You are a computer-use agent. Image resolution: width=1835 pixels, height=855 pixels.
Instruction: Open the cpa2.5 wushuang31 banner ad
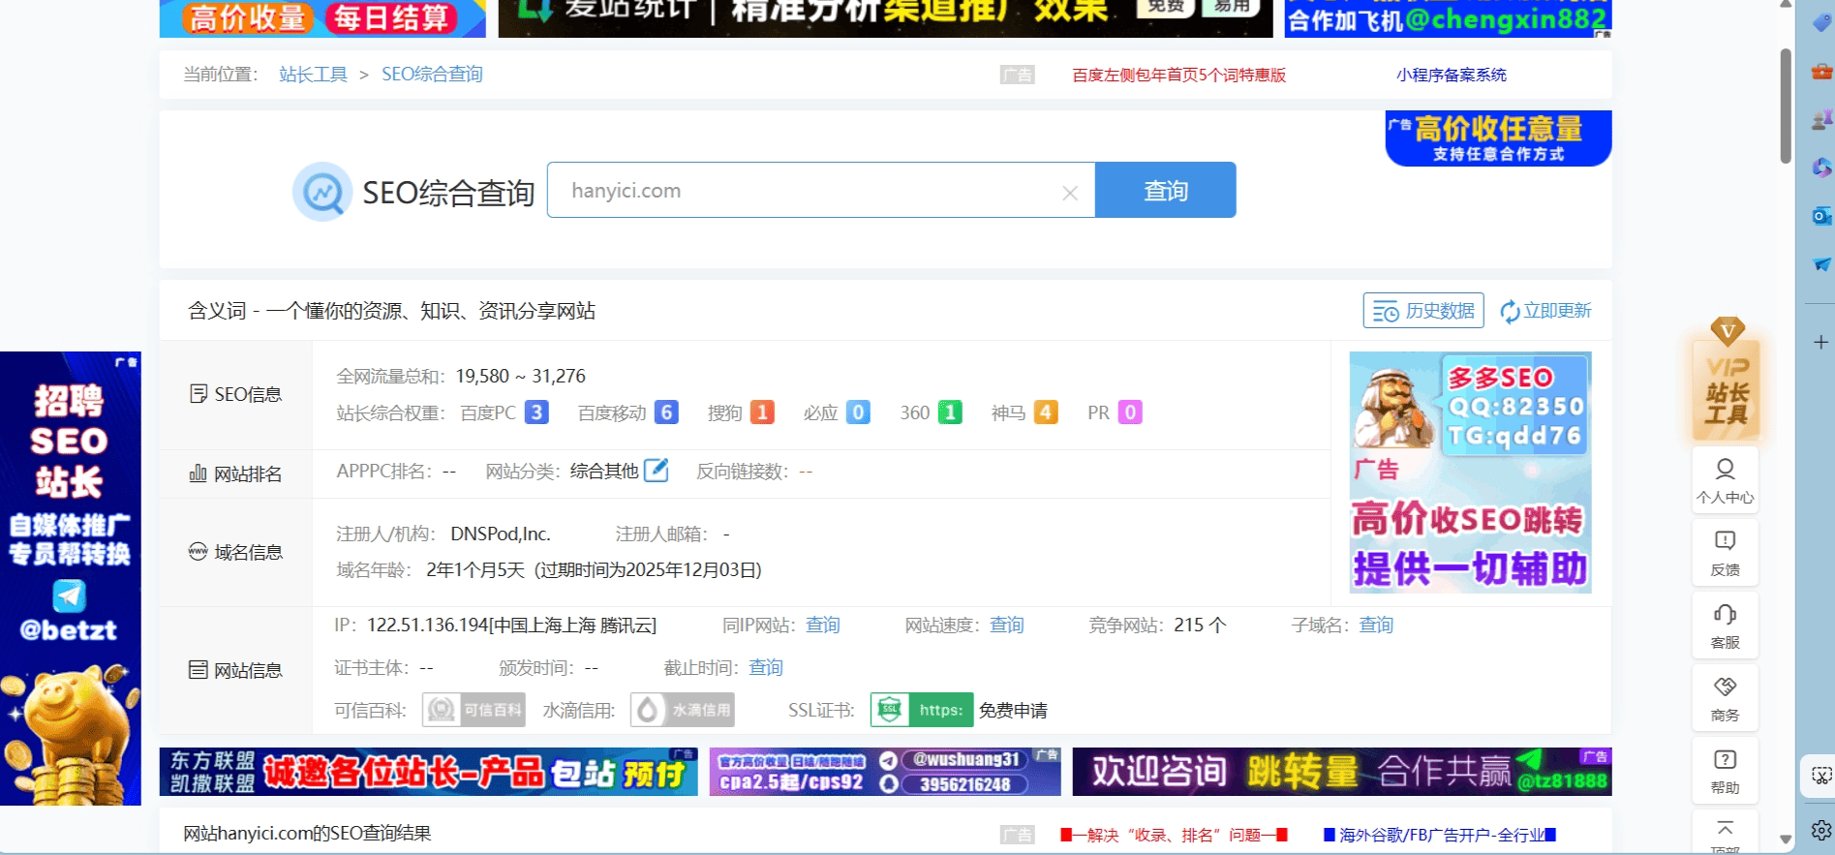(884, 772)
